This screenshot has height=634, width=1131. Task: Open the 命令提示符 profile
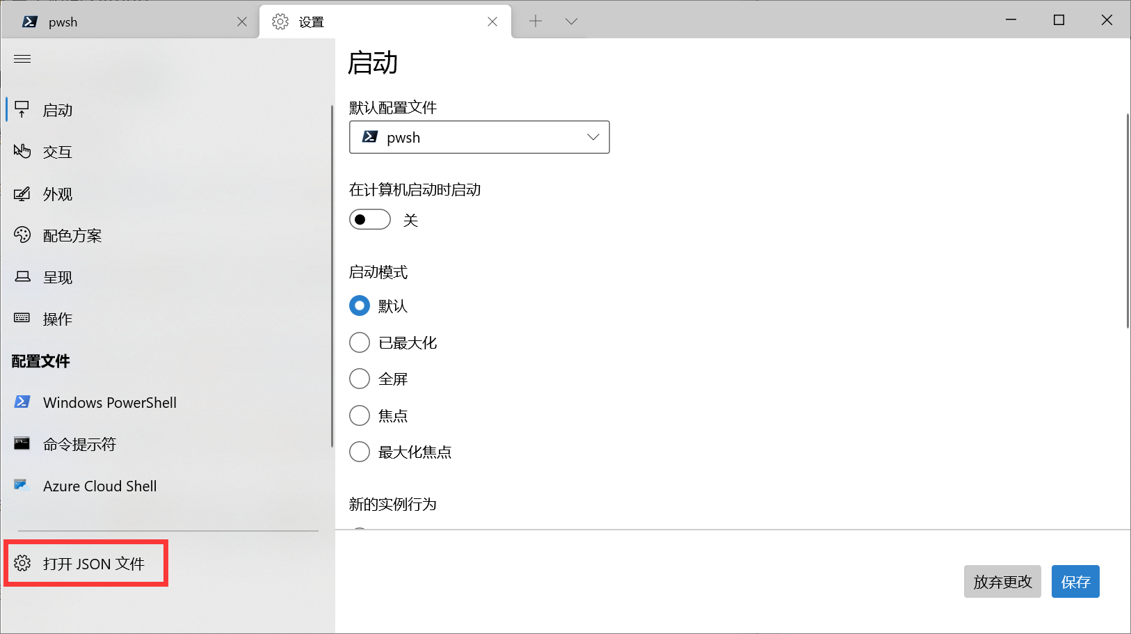[x=167, y=444]
